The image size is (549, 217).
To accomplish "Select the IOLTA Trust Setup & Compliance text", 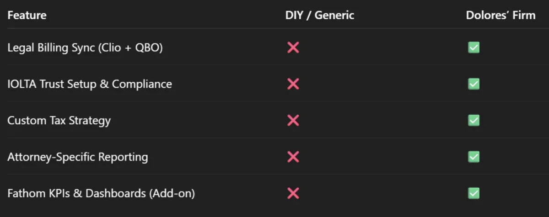I will click(90, 85).
